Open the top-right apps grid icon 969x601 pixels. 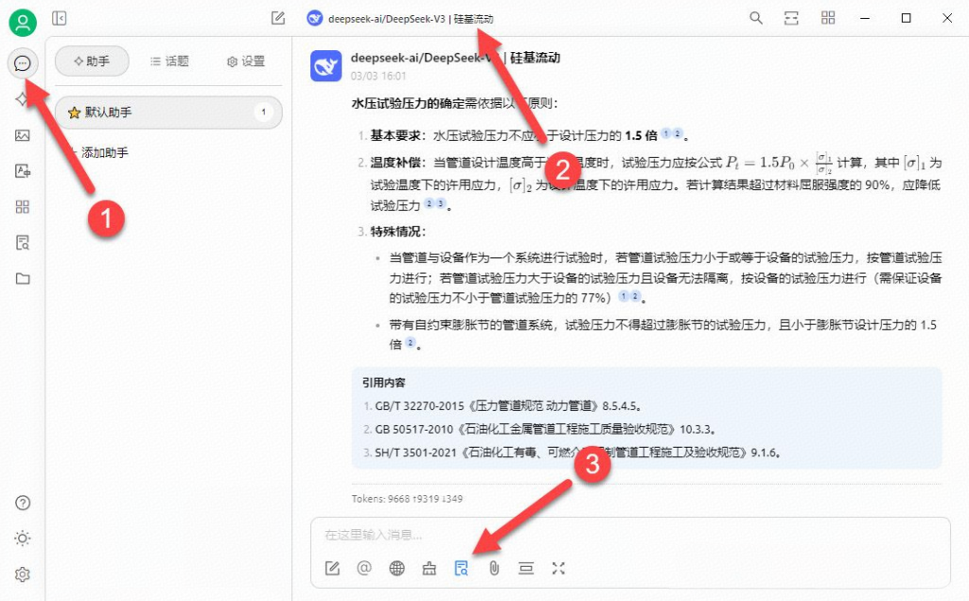click(828, 18)
